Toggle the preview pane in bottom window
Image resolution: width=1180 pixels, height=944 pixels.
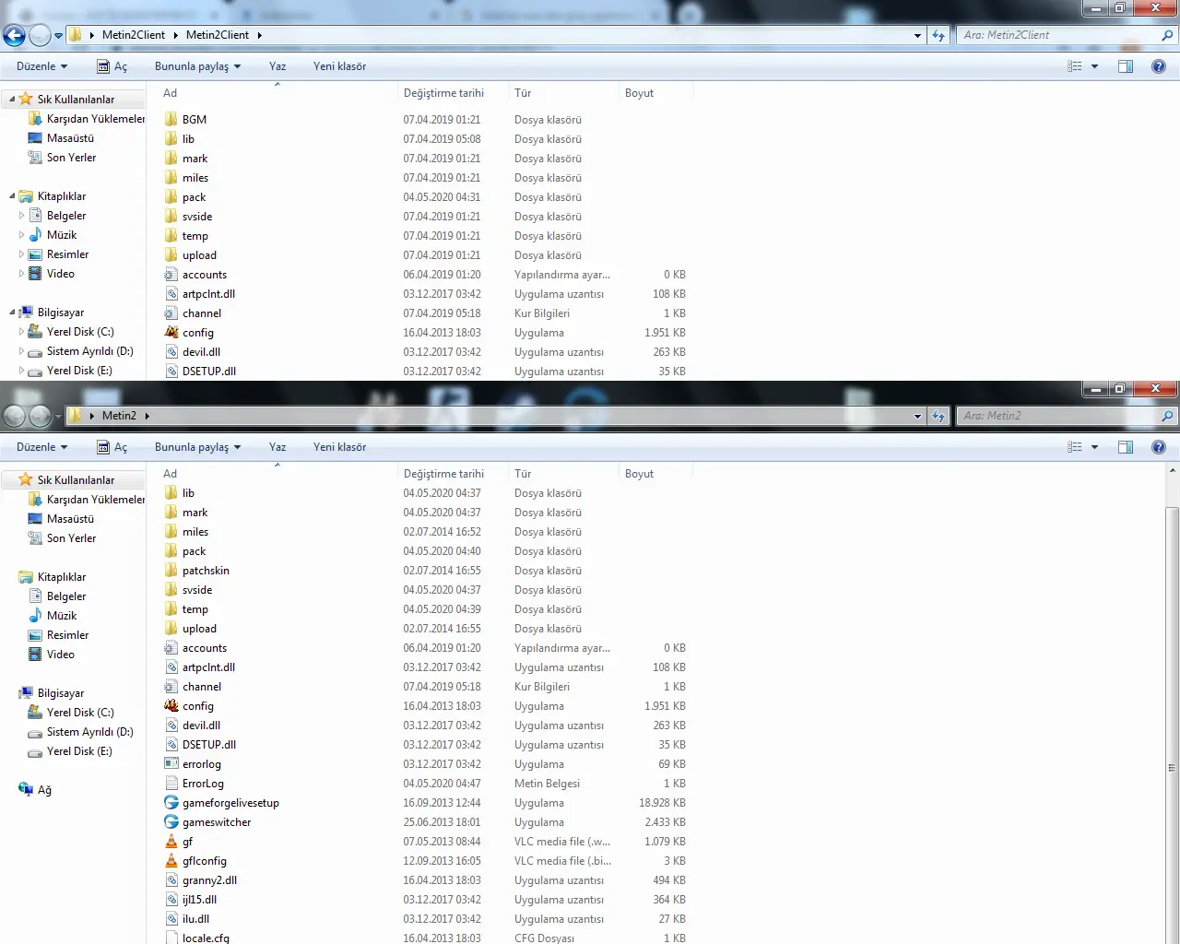pos(1126,447)
